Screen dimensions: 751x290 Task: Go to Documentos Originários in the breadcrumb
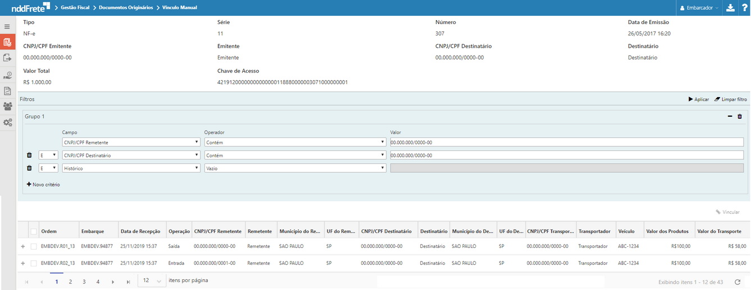click(x=125, y=8)
